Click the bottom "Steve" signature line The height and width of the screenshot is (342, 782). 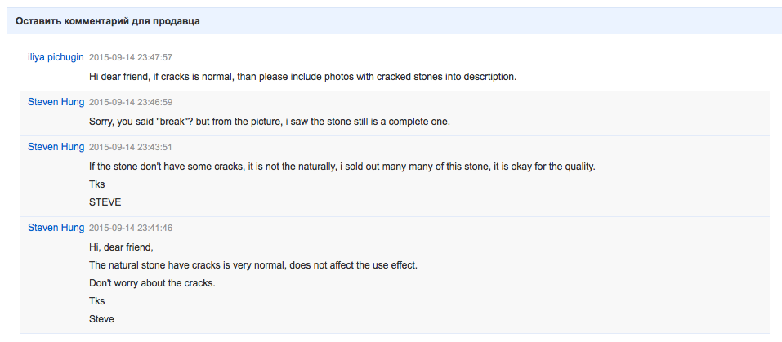(x=101, y=319)
